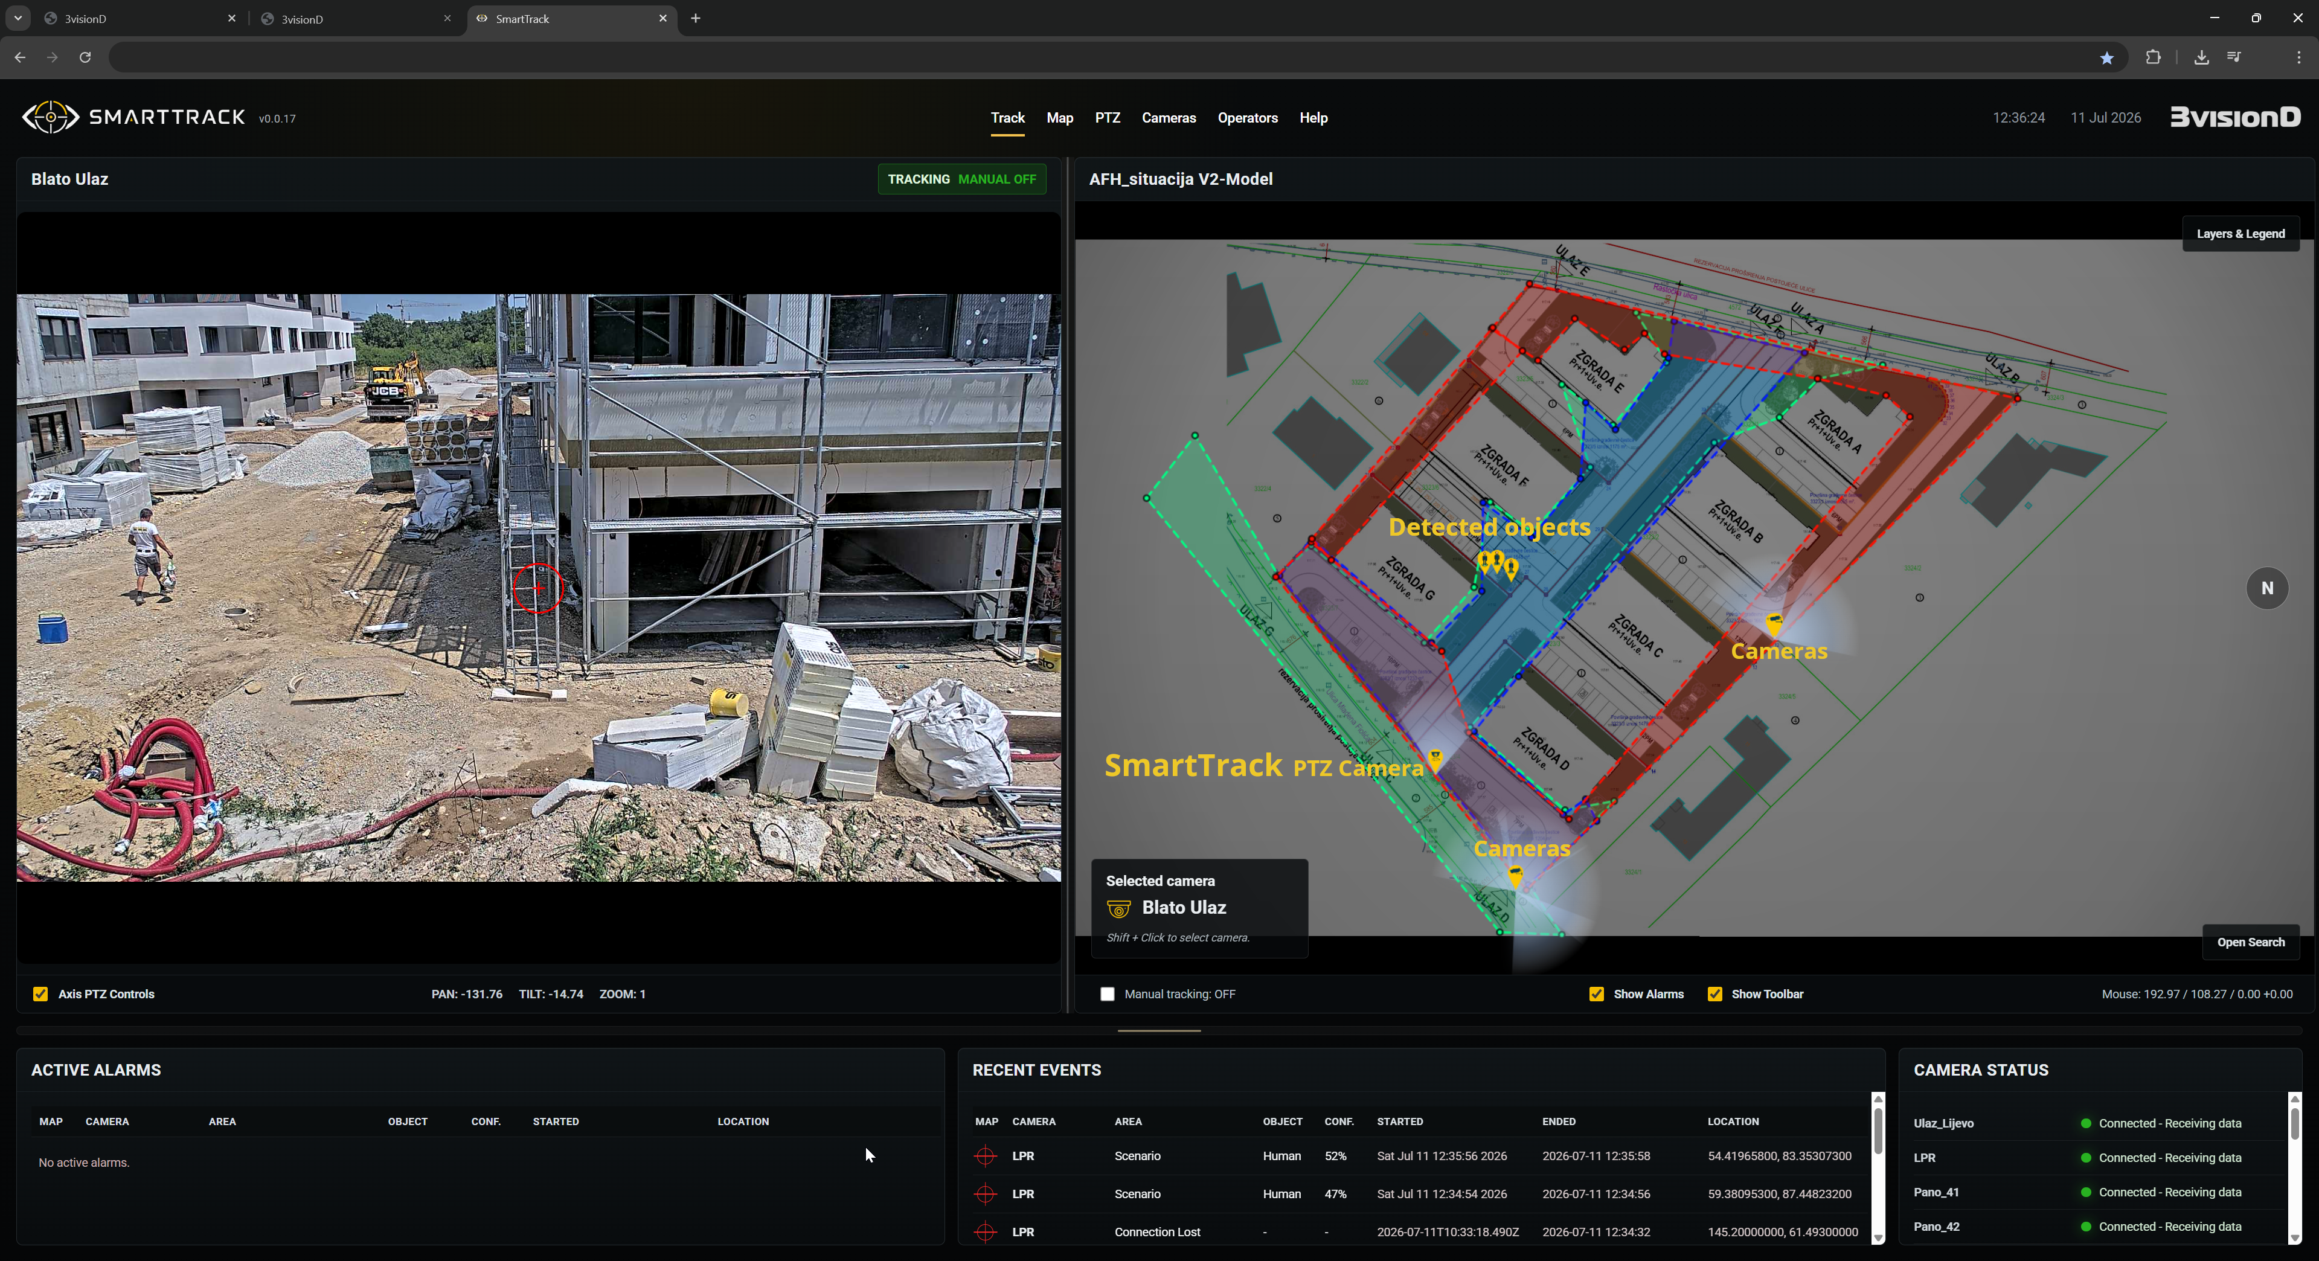Disable the Axis PTZ Controls checkbox

pos(40,993)
